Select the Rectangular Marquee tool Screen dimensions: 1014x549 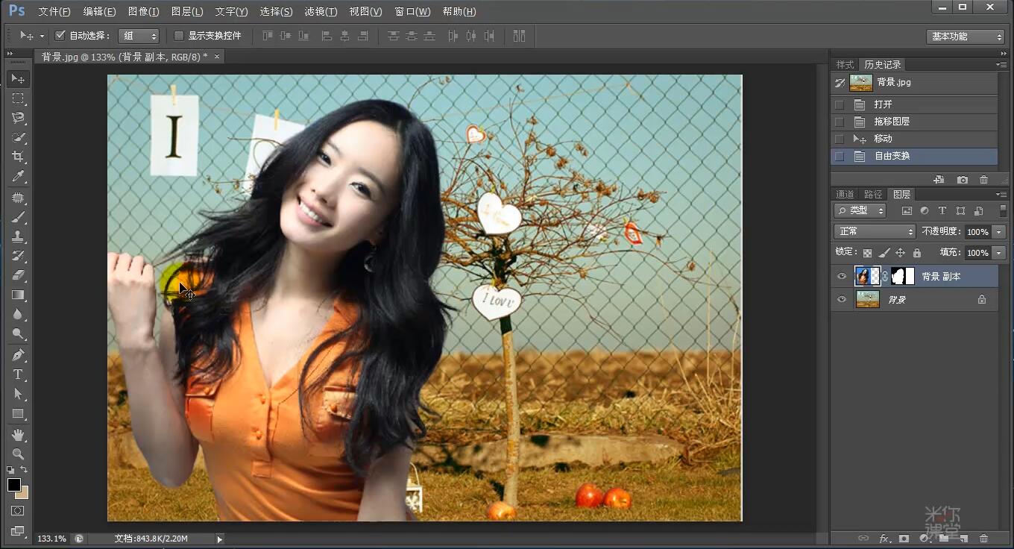tap(18, 98)
